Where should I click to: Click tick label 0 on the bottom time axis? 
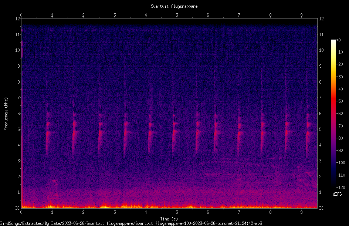(x=21, y=212)
